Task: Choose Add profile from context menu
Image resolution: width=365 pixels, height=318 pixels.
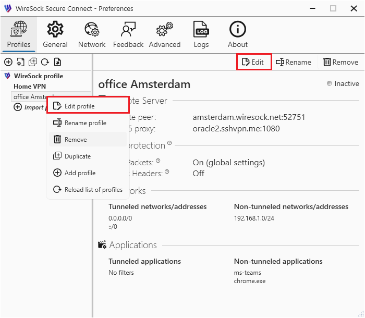Action: click(88, 173)
